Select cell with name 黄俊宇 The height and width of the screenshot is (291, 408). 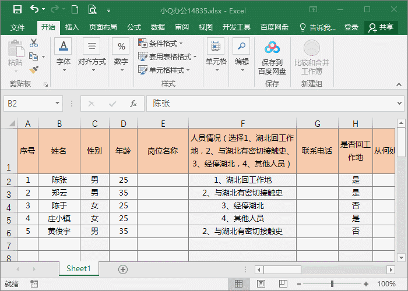tap(59, 231)
